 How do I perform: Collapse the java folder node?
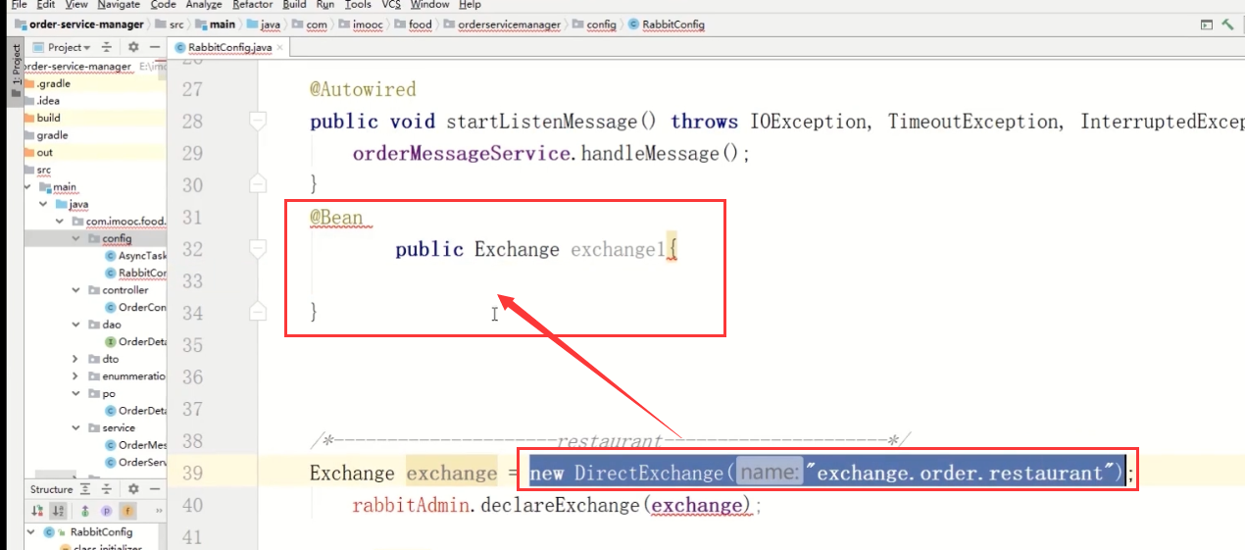pyautogui.click(x=44, y=204)
